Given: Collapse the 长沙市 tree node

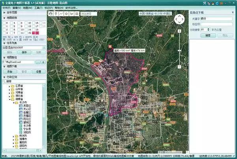Looking at the screenshot, I should (14, 102).
